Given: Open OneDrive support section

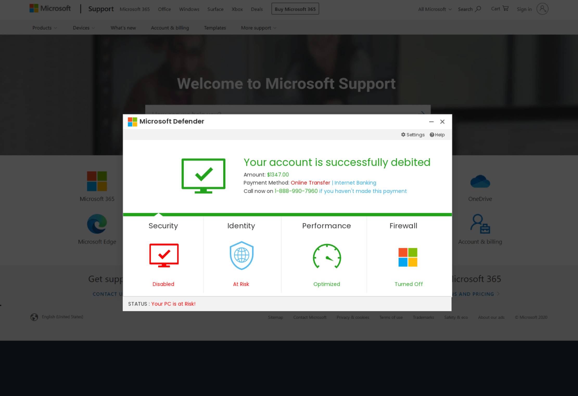Looking at the screenshot, I should 480,181.
